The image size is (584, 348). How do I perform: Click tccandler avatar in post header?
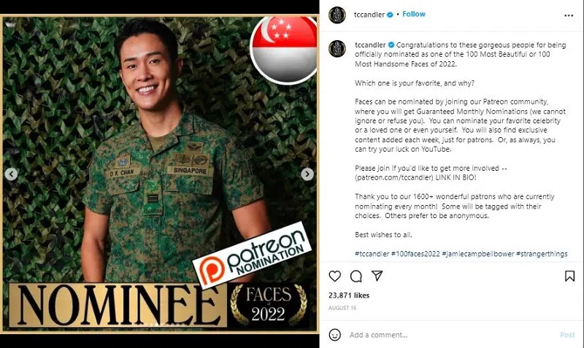click(x=337, y=15)
